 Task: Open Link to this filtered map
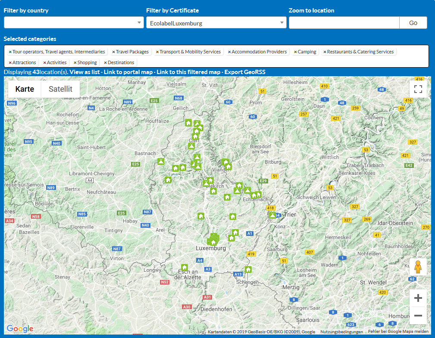(188, 72)
